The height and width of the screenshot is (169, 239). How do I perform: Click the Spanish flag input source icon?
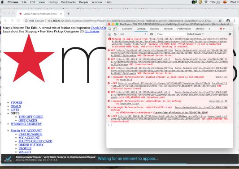pos(225,2)
